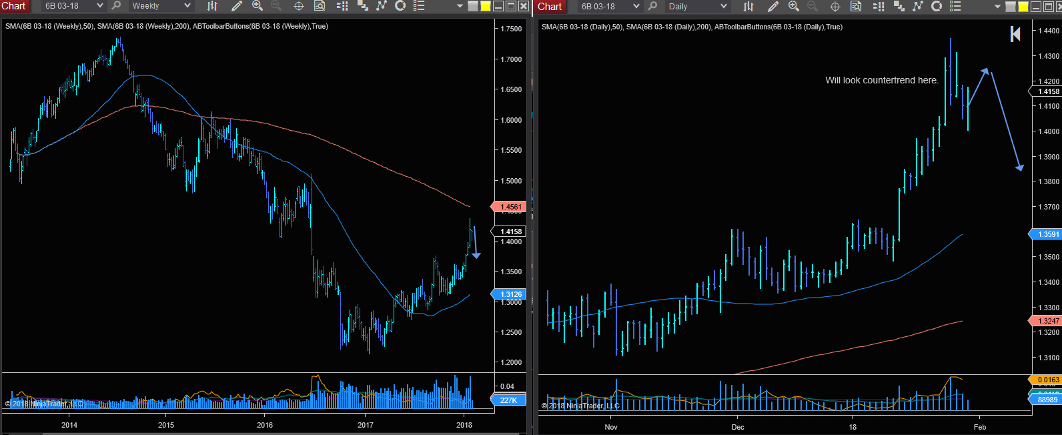Image resolution: width=1062 pixels, height=435 pixels.
Task: Zoom out on the Daily chart
Action: [x=813, y=6]
